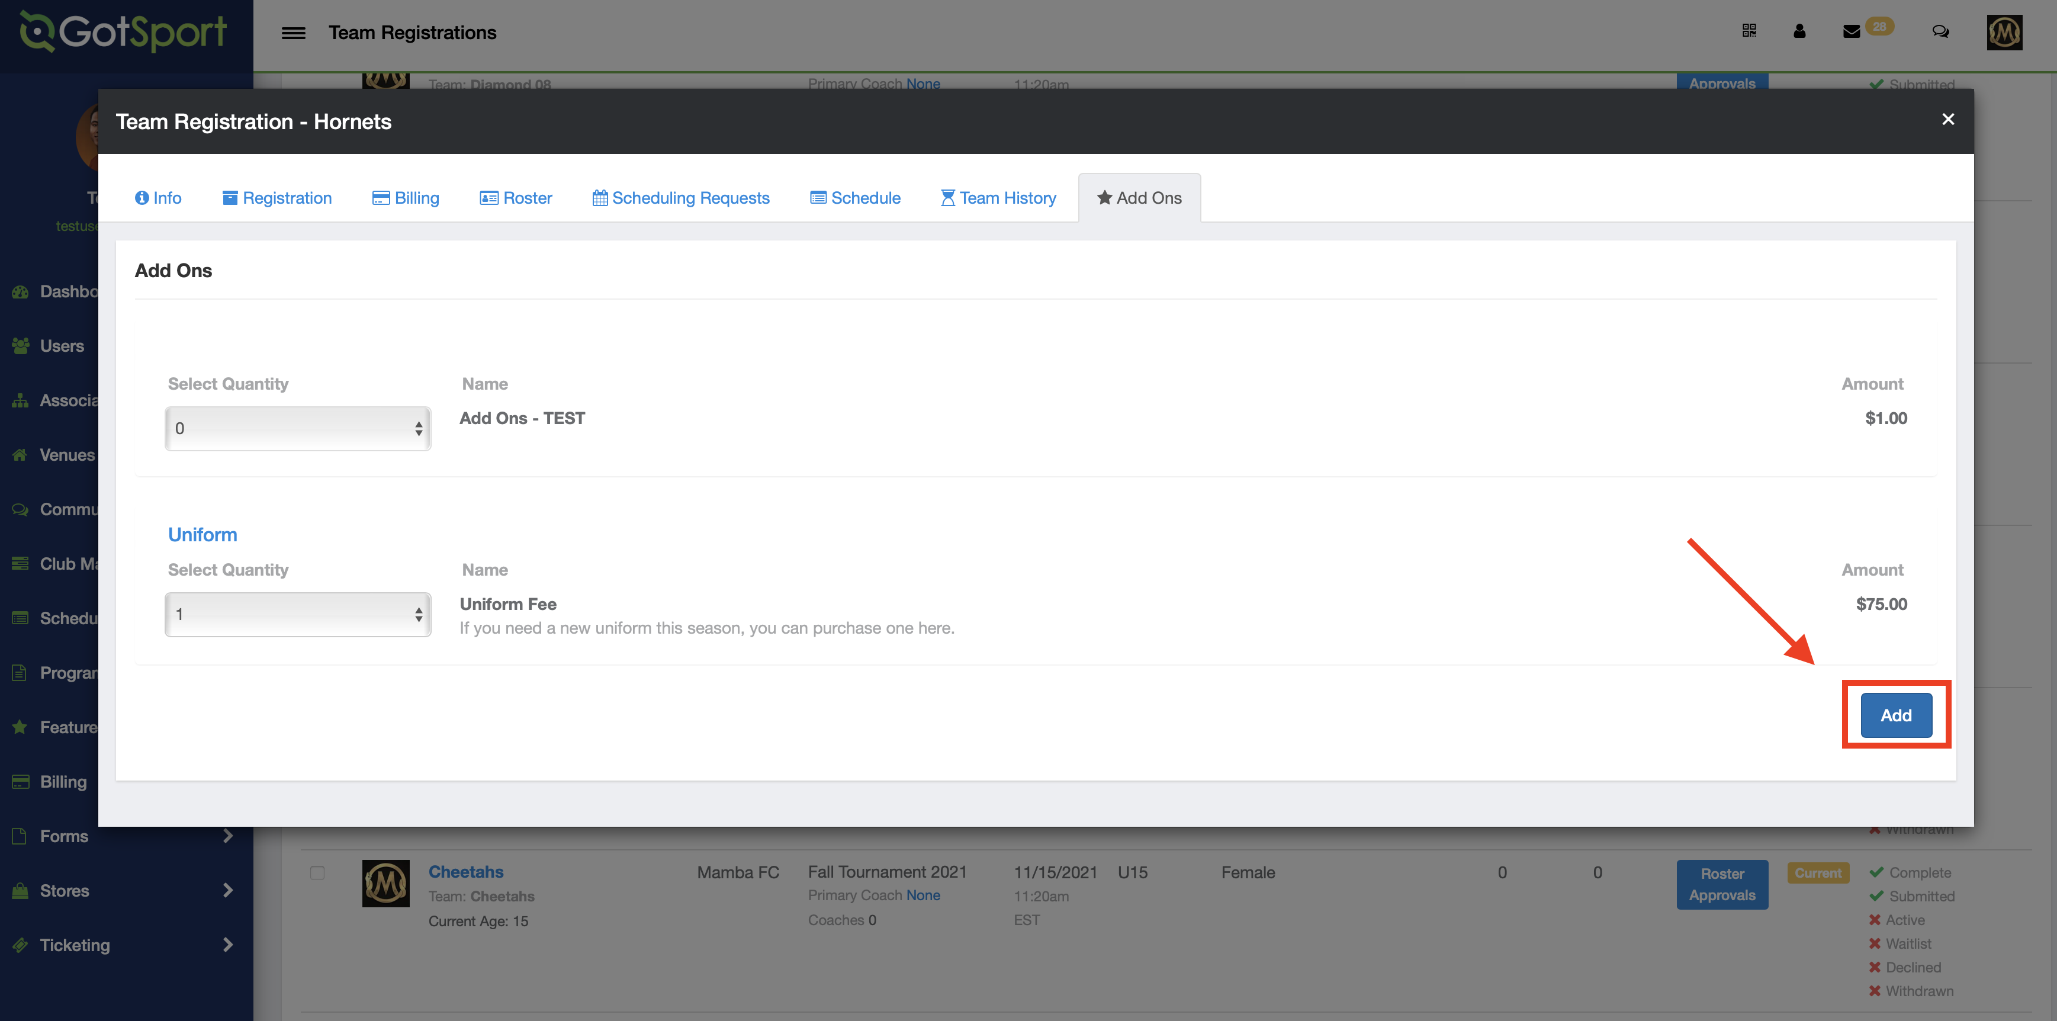Open the hamburger menu icon
2057x1021 pixels.
293,33
